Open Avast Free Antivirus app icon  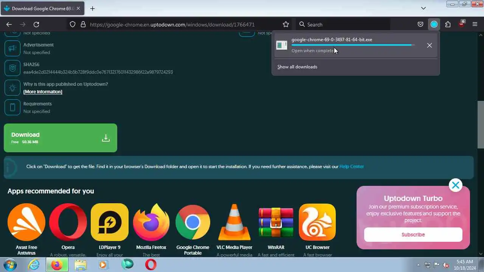click(x=26, y=222)
